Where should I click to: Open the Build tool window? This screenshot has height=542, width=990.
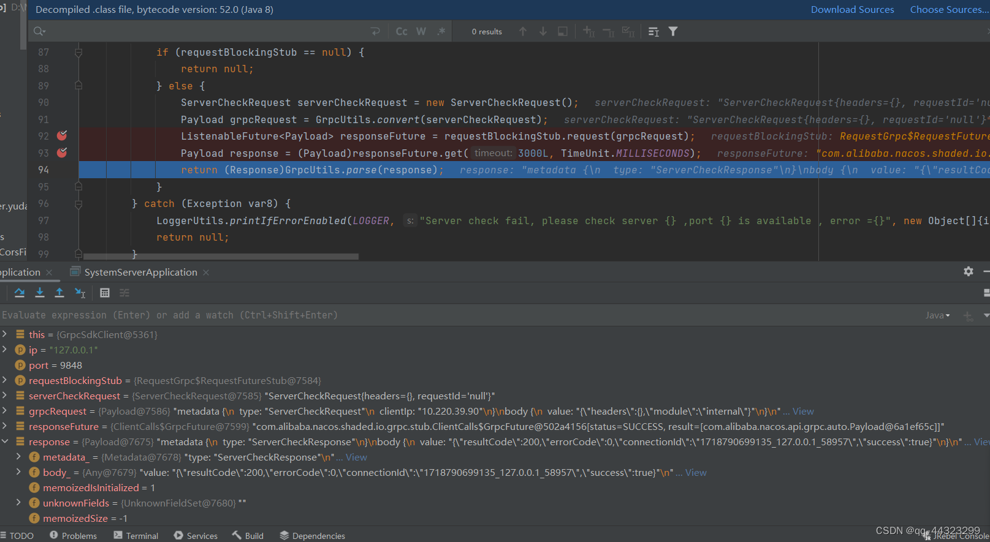(x=248, y=535)
